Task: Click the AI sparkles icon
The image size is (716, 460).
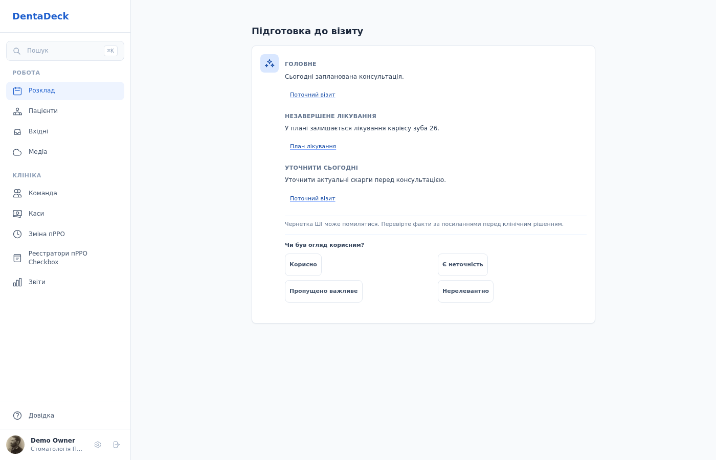Action: pyautogui.click(x=270, y=63)
